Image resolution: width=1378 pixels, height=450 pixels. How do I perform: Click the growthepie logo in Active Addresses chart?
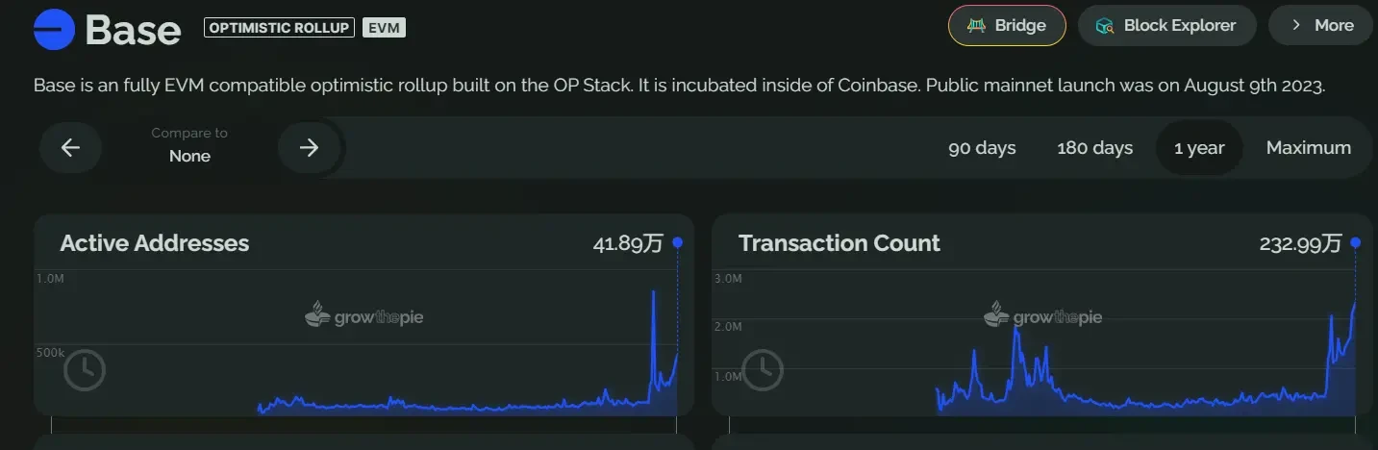tap(364, 315)
